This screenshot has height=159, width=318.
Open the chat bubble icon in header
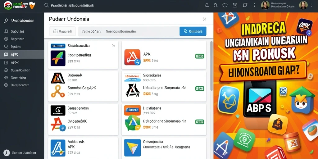245,5
